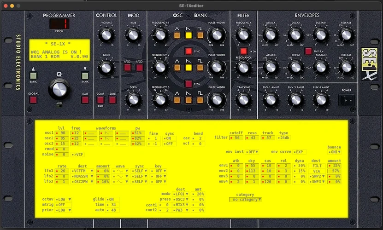Select oscillator 1 sawtooth waveform button
This screenshot has width=383, height=230.
188,35
